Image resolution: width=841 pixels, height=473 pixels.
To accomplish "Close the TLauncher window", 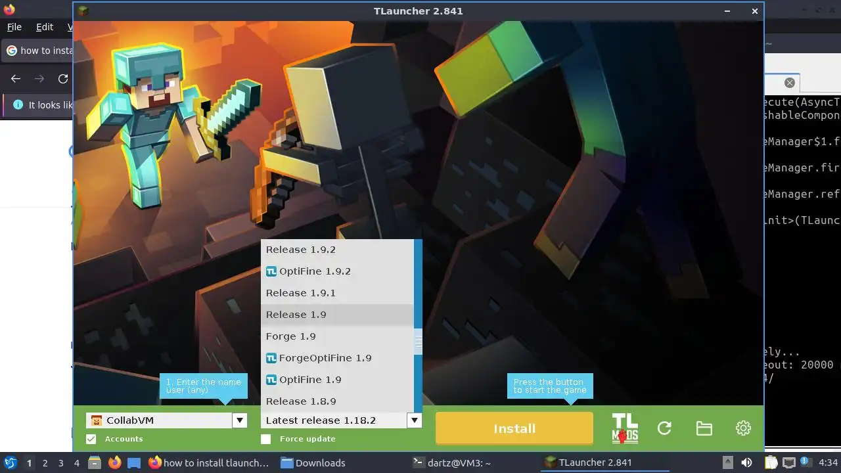I will [x=755, y=11].
